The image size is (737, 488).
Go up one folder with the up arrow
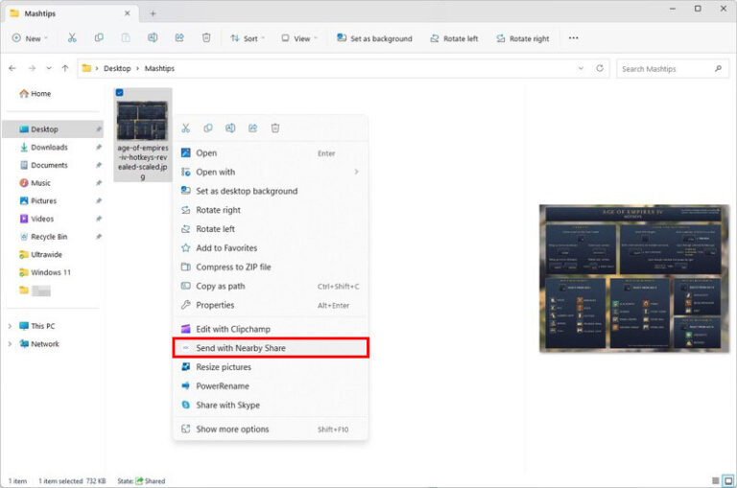pyautogui.click(x=65, y=69)
